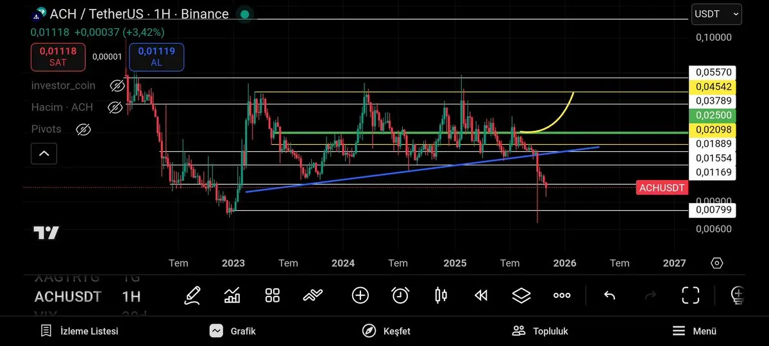Enter fullscreen mode with brackets icon
Image resolution: width=769 pixels, height=346 pixels.
tap(691, 295)
